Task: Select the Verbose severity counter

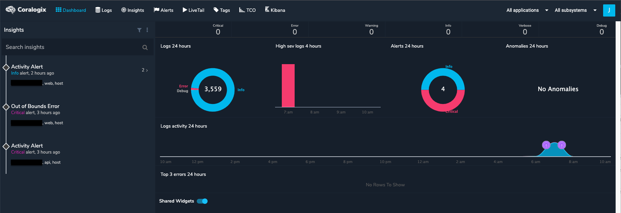Action: 525,30
